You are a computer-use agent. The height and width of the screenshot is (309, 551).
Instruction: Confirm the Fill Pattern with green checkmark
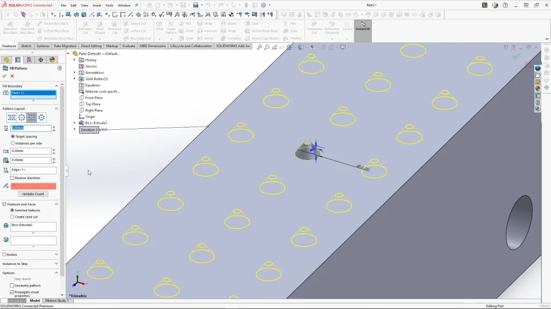[x=4, y=76]
